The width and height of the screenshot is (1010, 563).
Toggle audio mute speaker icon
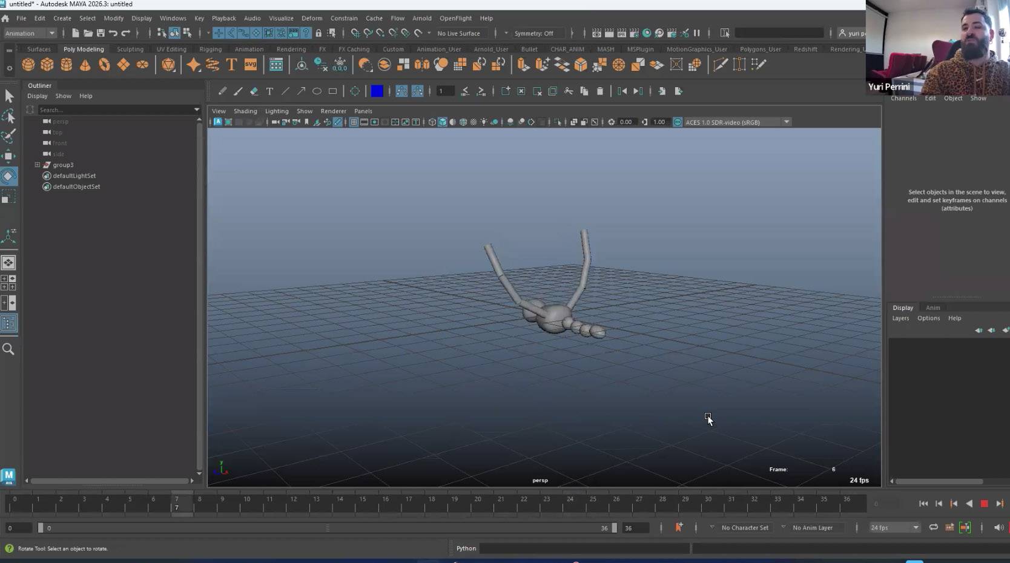[998, 527]
